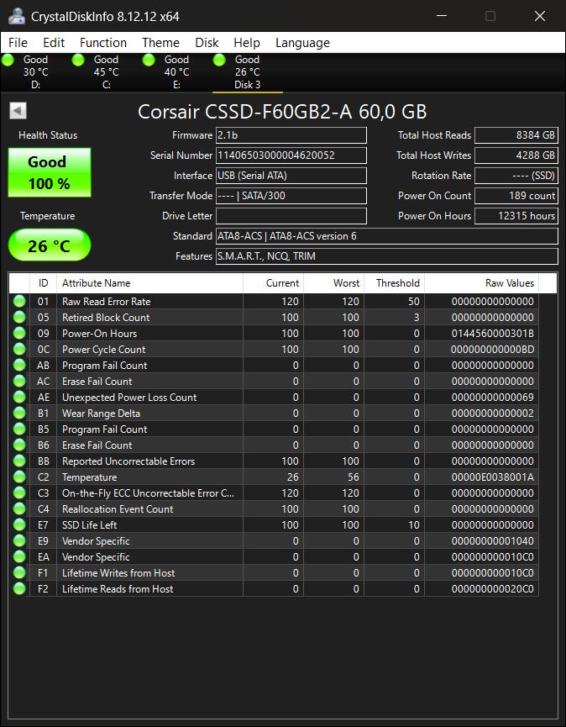Open the Theme menu
Screen dimensions: 566x727
tap(160, 43)
